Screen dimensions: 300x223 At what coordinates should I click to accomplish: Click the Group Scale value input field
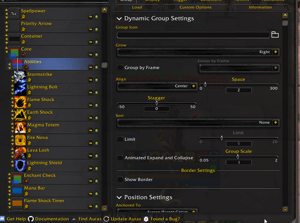click(239, 162)
